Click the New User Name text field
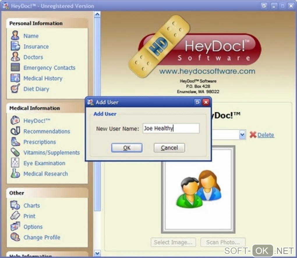The height and width of the screenshot is (258, 297). (x=171, y=128)
